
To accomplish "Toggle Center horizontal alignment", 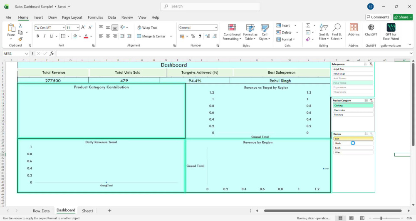I will click(108, 36).
